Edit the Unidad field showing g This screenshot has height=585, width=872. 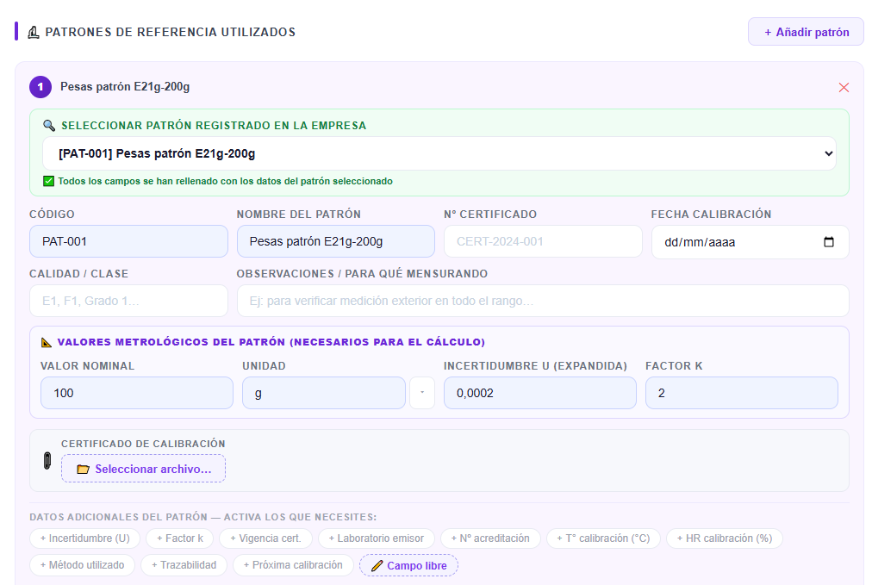(x=324, y=393)
